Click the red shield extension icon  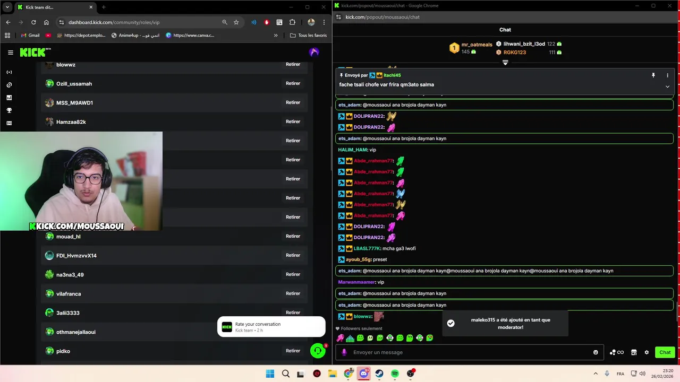pyautogui.click(x=267, y=22)
